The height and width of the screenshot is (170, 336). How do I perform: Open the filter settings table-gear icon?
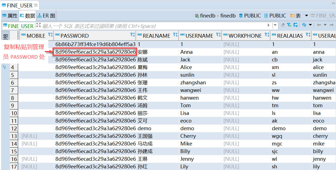pos(295,25)
